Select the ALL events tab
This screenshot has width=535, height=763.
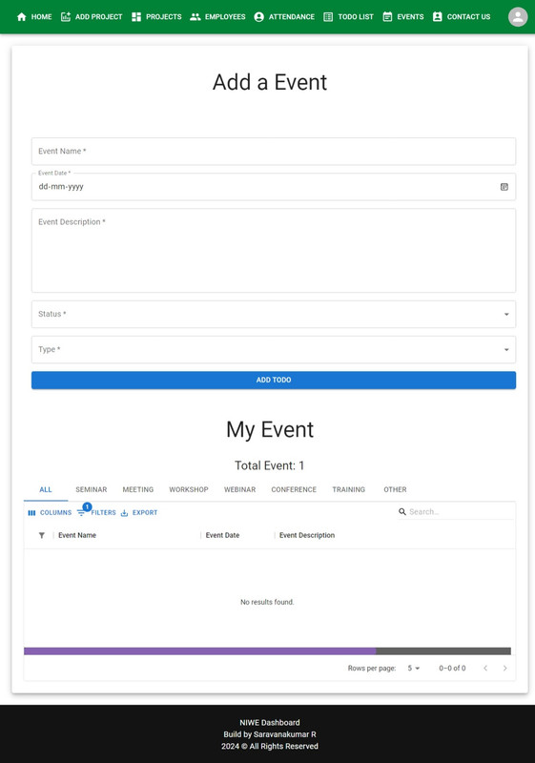pos(46,489)
